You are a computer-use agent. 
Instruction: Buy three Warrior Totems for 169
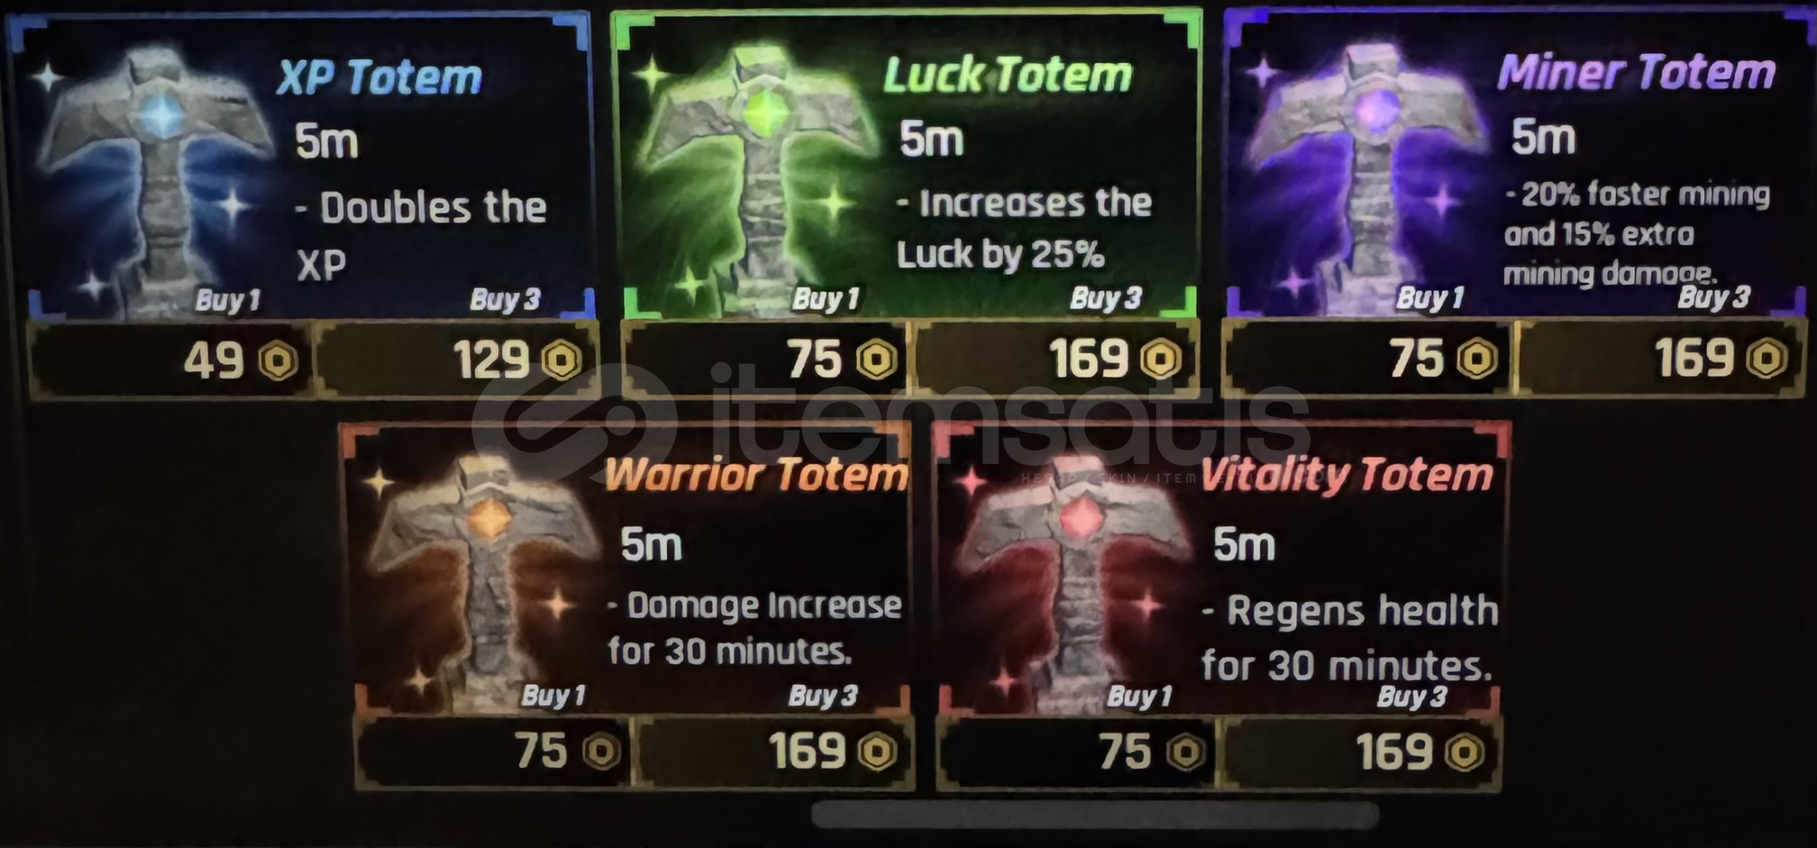[x=775, y=751]
